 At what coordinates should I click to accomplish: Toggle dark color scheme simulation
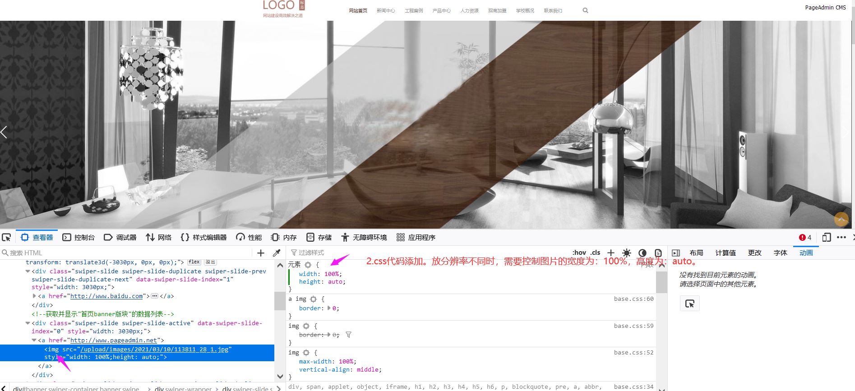point(642,253)
